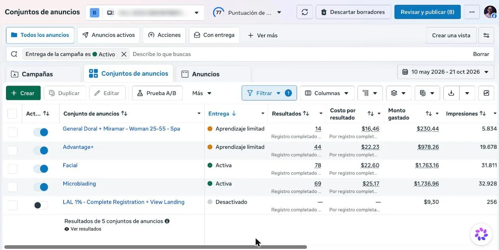Select the Acciones view
Image resolution: width=499 pixels, height=250 pixels.
click(164, 35)
